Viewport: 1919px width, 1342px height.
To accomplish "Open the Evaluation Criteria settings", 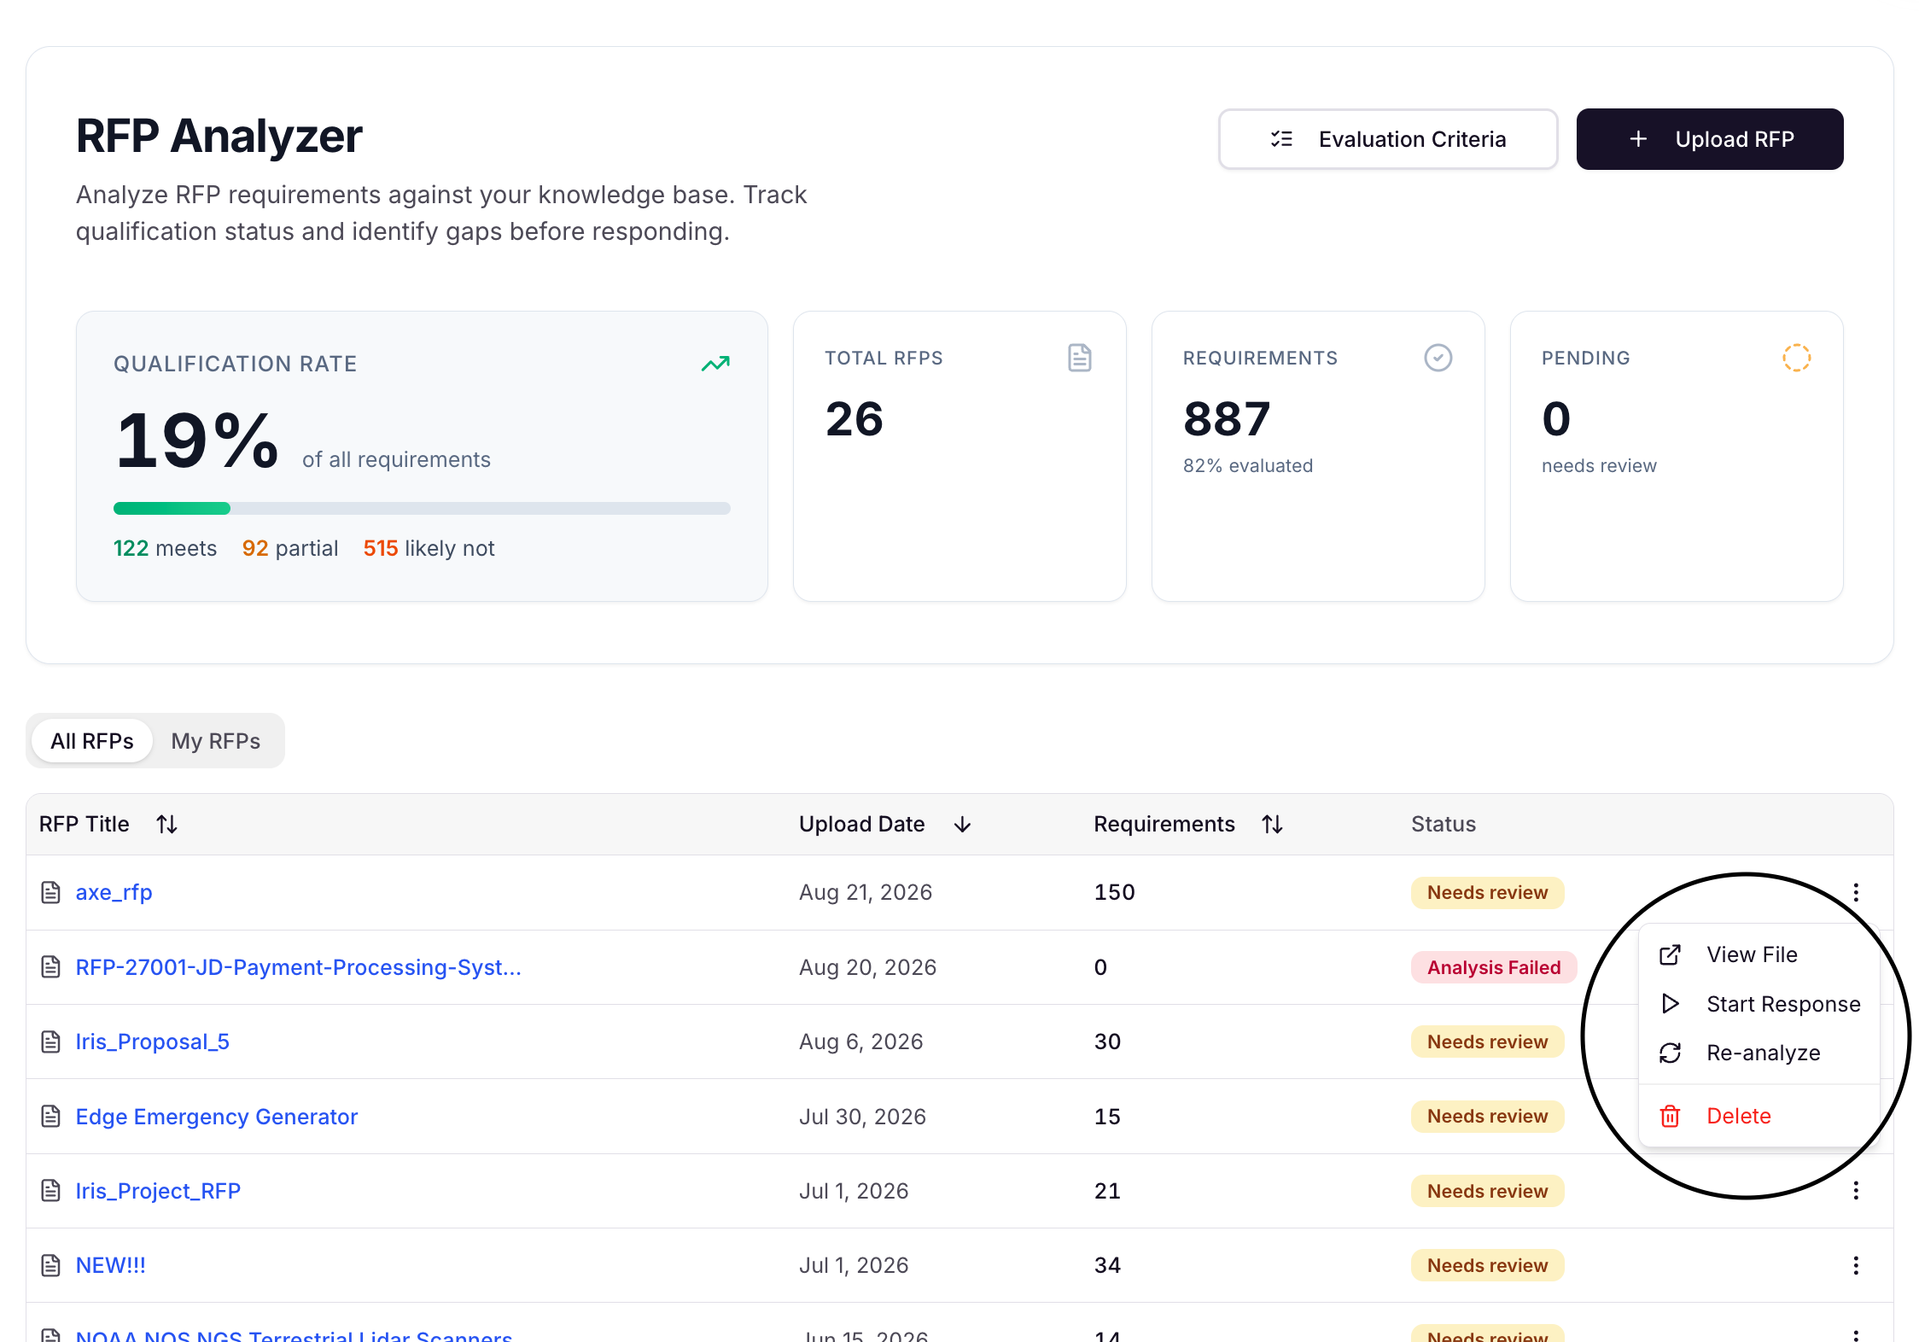I will coord(1387,139).
